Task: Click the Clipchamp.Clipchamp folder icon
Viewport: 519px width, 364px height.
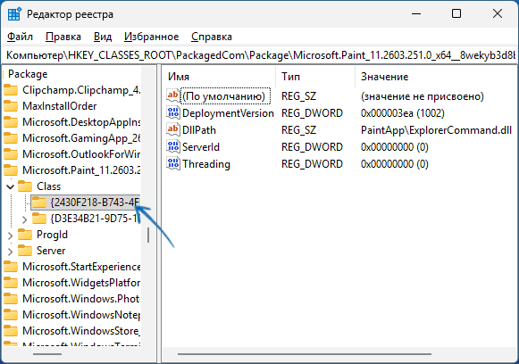Action: pyautogui.click(x=11, y=90)
